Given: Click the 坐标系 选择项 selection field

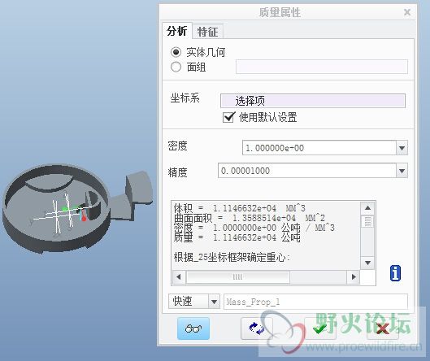Looking at the screenshot, I should pyautogui.click(x=313, y=101).
